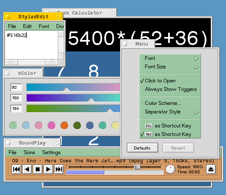Viewport: 226px width, 195px height.
Task: Select the slate blue color swatch
Action: point(90,125)
